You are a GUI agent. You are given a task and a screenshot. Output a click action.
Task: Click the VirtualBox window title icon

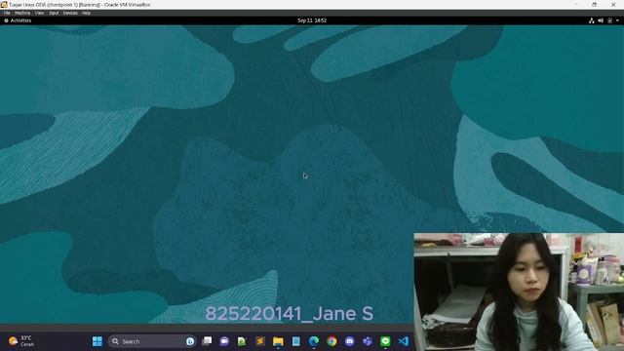(x=4, y=4)
